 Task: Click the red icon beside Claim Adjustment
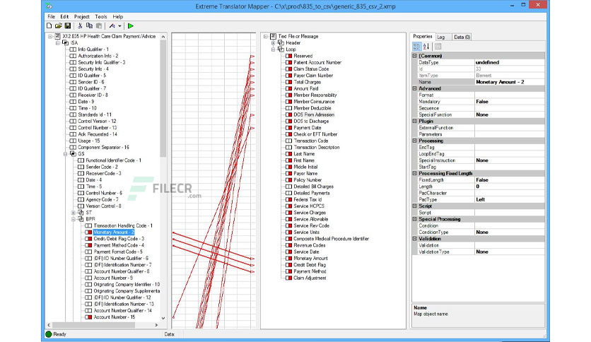(288, 278)
